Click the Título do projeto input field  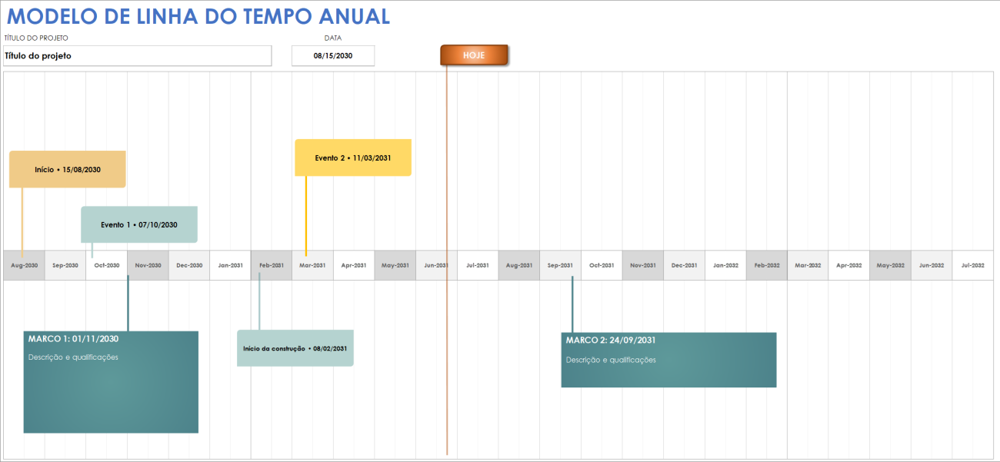click(x=137, y=55)
